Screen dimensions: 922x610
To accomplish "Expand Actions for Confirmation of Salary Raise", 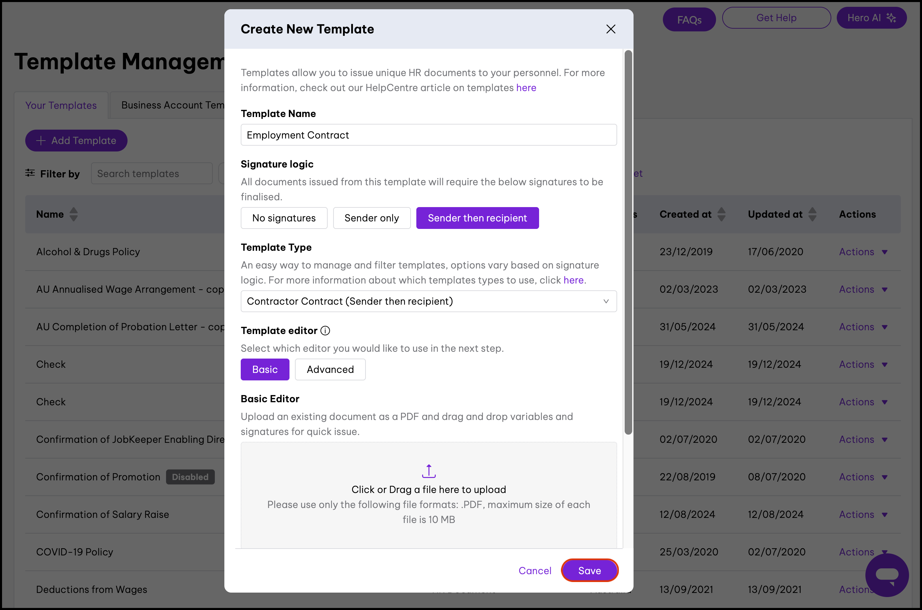I will [x=863, y=514].
